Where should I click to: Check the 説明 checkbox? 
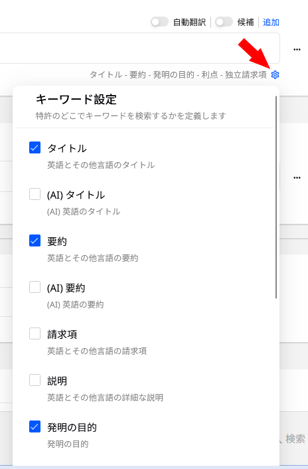click(35, 380)
